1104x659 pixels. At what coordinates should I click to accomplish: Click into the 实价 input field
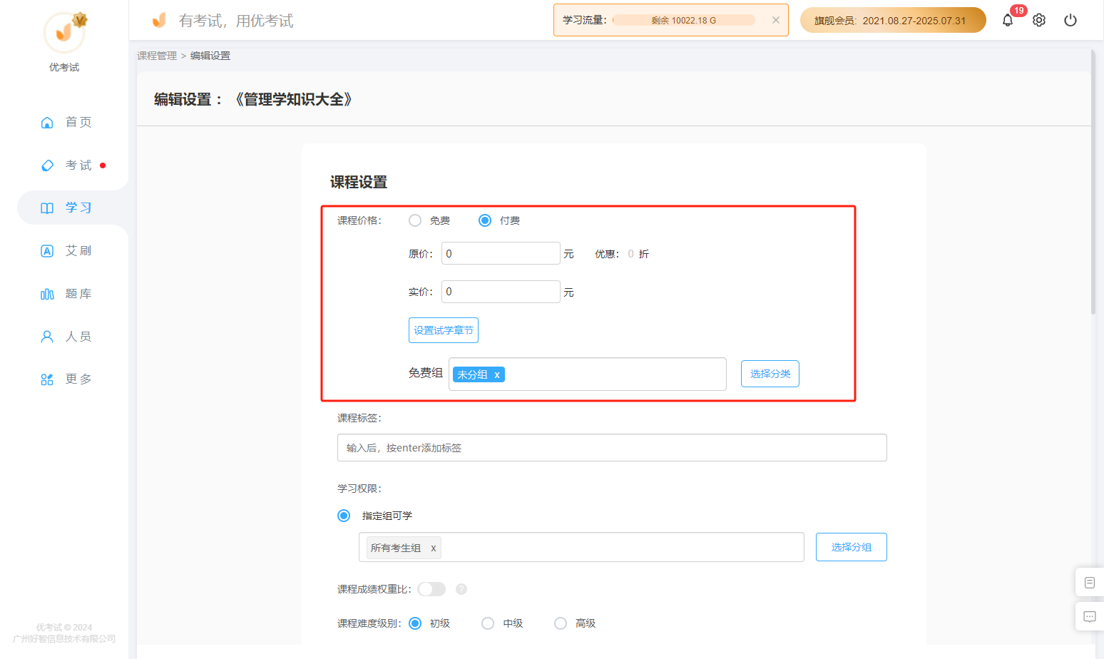(501, 292)
